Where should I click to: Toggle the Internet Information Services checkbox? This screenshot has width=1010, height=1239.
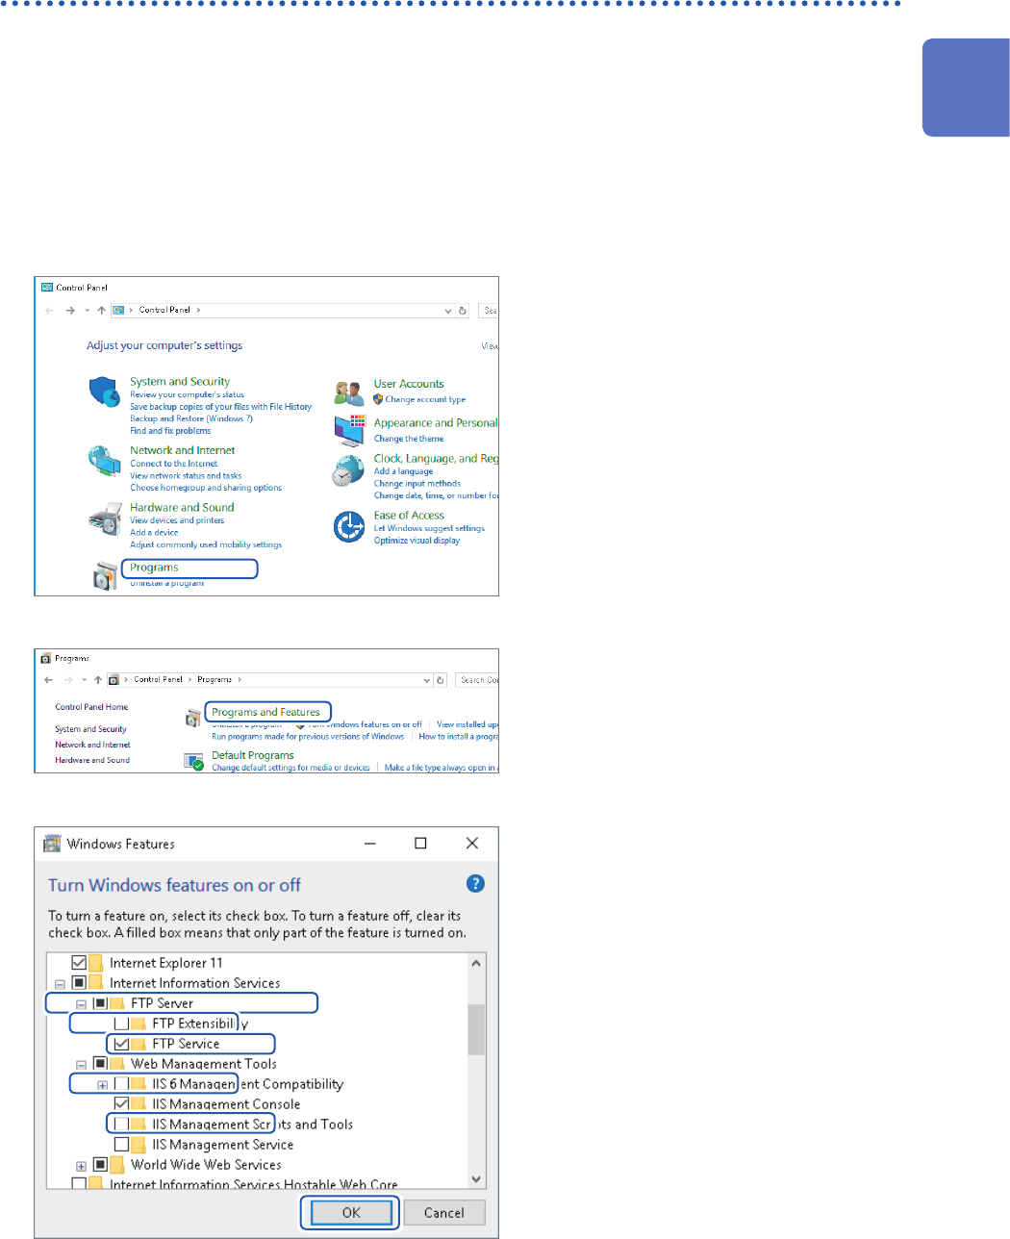point(79,982)
